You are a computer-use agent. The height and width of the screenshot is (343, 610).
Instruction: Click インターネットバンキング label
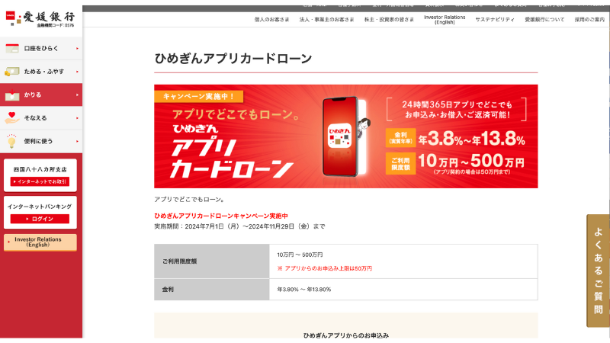pos(40,207)
